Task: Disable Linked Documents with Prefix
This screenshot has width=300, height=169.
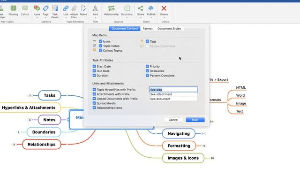Action: click(x=94, y=99)
